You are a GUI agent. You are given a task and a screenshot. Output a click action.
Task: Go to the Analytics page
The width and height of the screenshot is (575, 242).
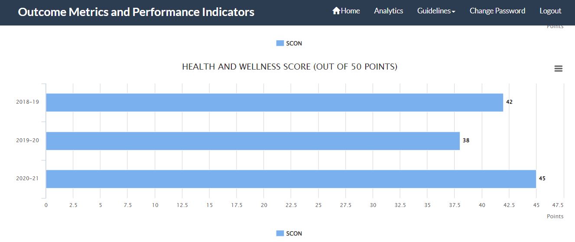[x=388, y=11]
